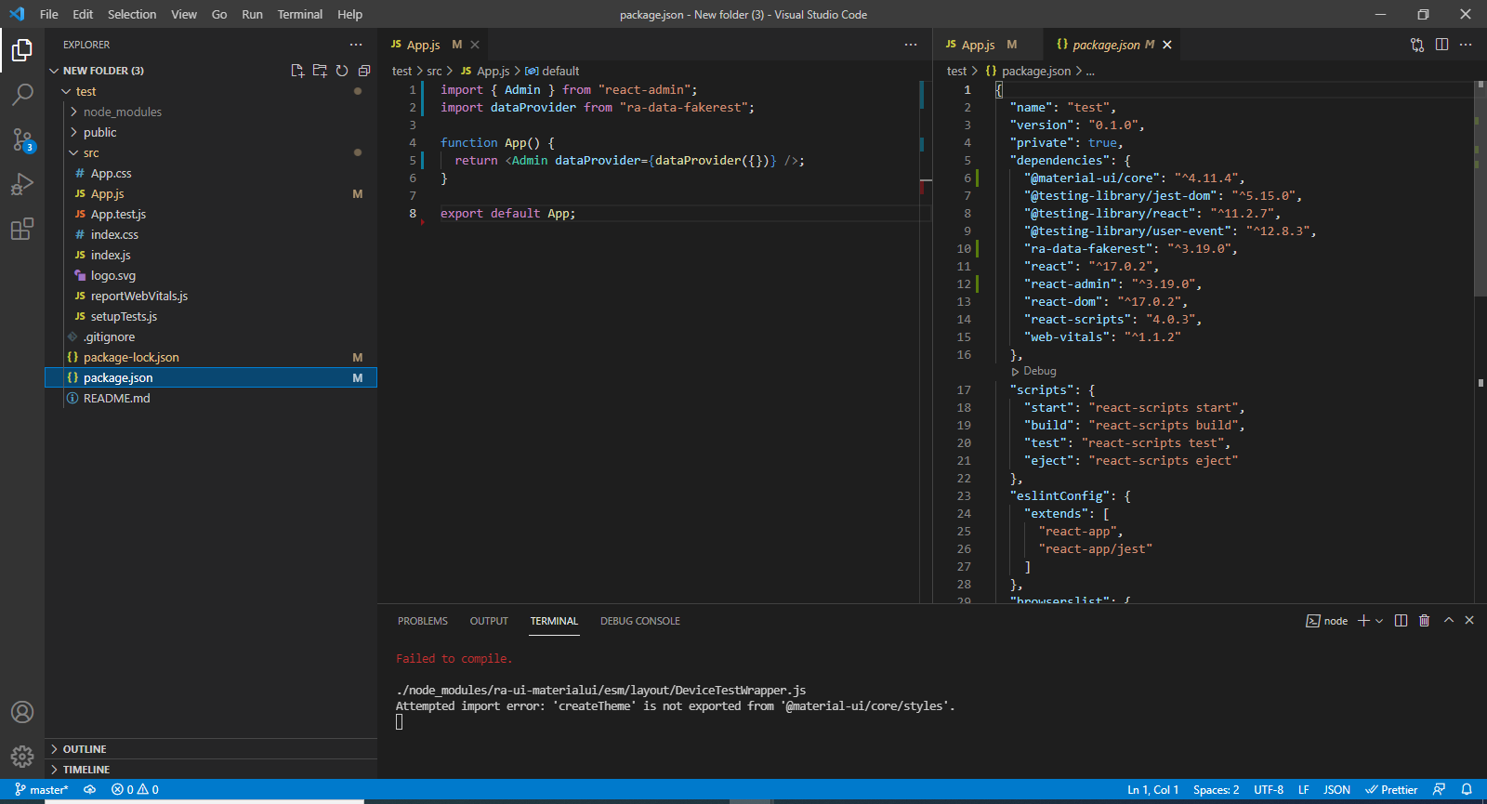The image size is (1487, 804).
Task: Maximize the terminal panel size
Action: pyautogui.click(x=1448, y=620)
